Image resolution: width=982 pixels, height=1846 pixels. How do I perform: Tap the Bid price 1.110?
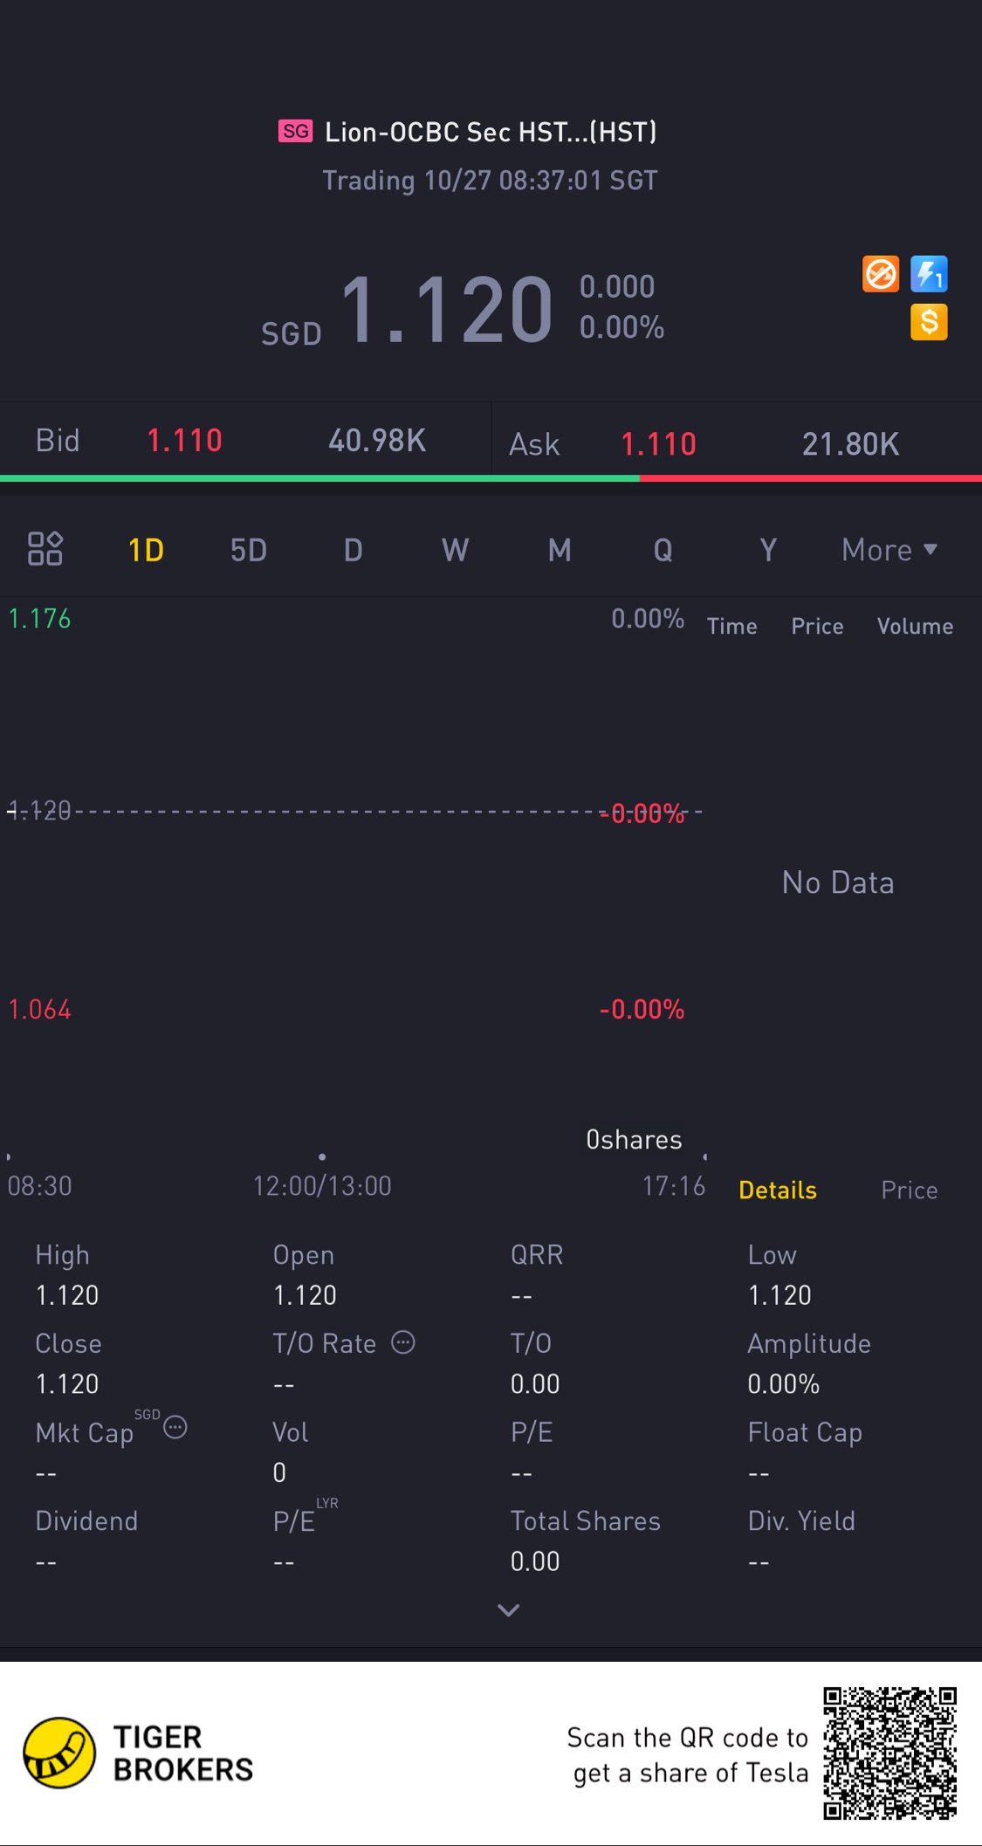tap(184, 441)
